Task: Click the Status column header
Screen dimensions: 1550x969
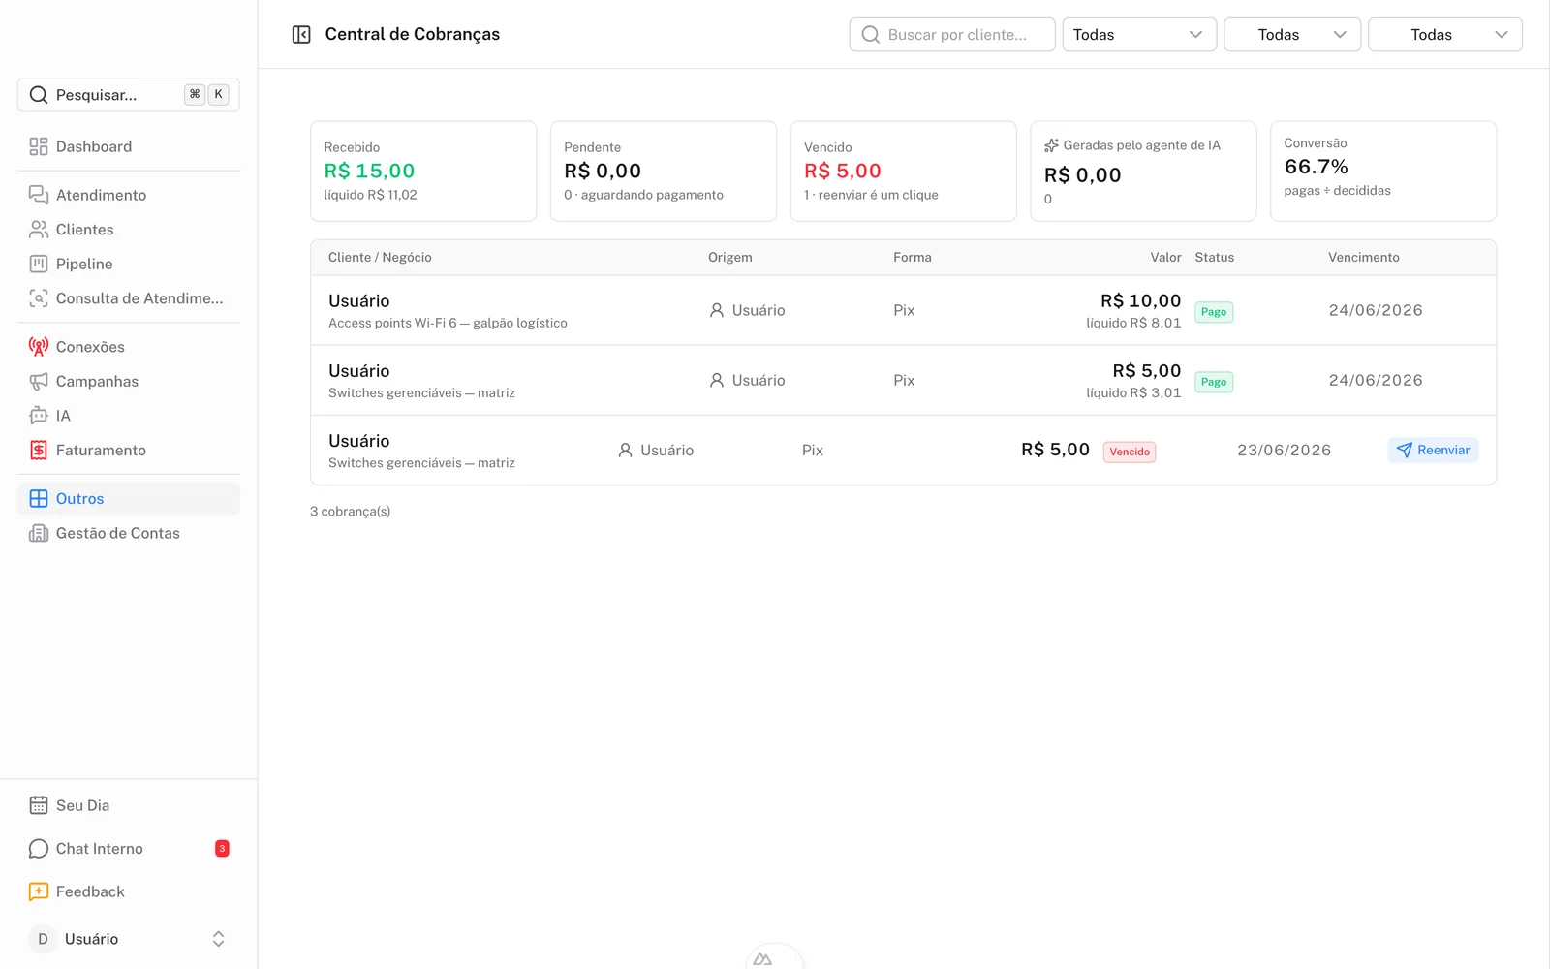Action: pos(1215,258)
